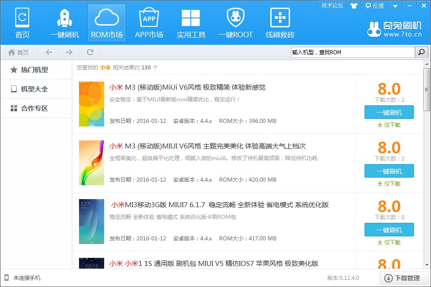
Task: Open 实用工具 grid icon
Action: coord(191,23)
